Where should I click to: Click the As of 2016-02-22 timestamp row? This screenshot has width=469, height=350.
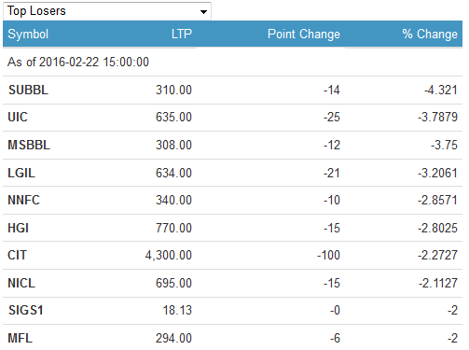(232, 62)
